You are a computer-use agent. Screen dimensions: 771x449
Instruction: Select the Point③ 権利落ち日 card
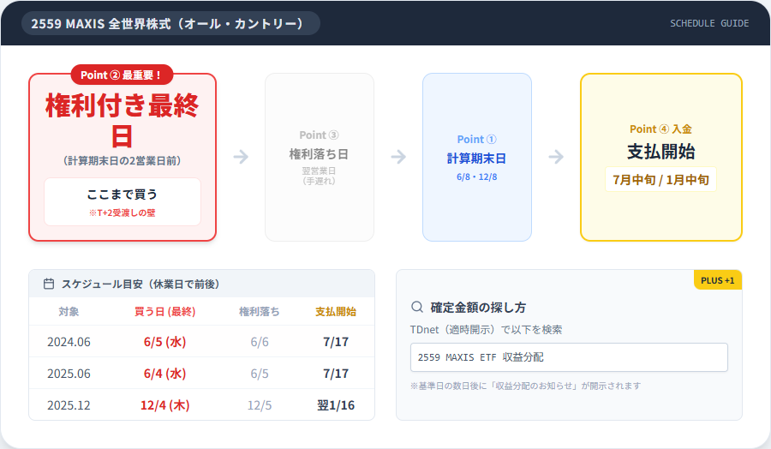320,157
